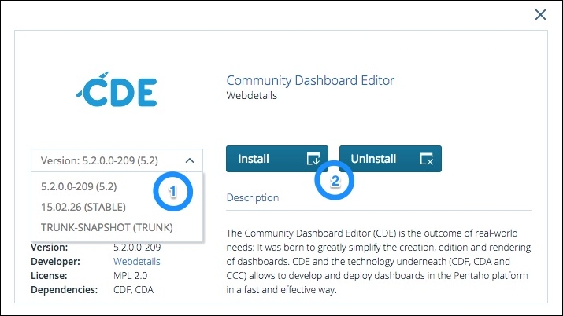The image size is (563, 316).
Task: Open the Webdetails developer link
Action: (x=137, y=262)
